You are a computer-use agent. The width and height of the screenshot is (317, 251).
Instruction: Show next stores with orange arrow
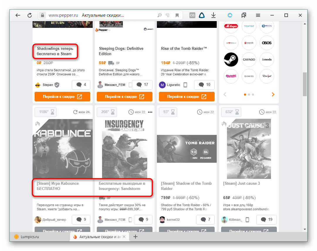273,94
